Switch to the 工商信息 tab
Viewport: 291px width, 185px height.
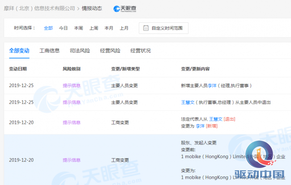click(x=50, y=50)
